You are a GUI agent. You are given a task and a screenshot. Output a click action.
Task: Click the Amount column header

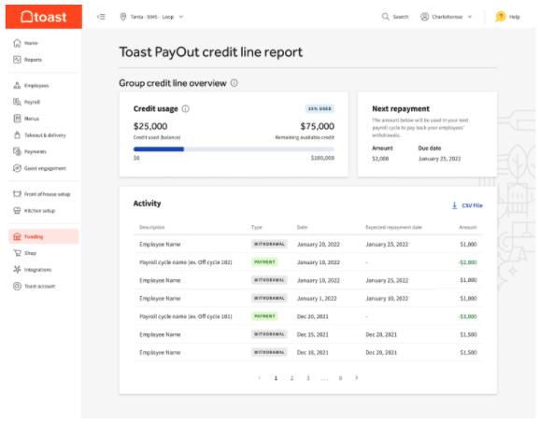[468, 227]
